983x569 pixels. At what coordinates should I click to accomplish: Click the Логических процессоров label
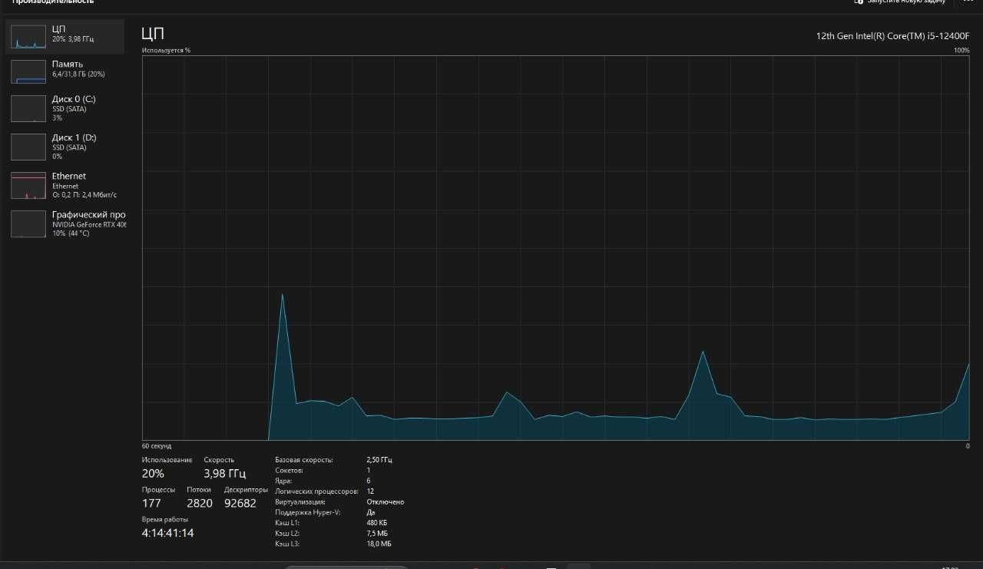316,491
